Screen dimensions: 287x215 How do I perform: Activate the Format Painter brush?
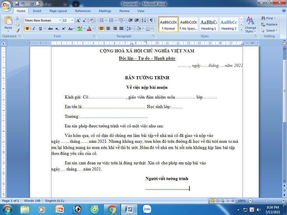tap(17, 30)
